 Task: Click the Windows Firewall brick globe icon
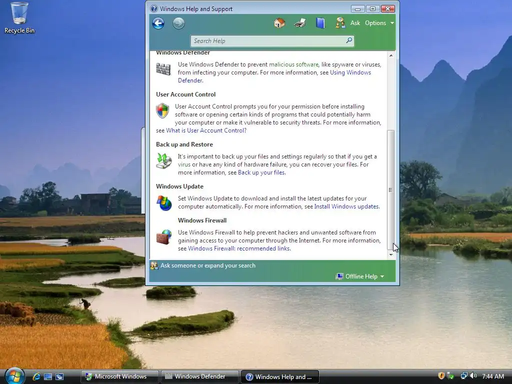point(164,236)
